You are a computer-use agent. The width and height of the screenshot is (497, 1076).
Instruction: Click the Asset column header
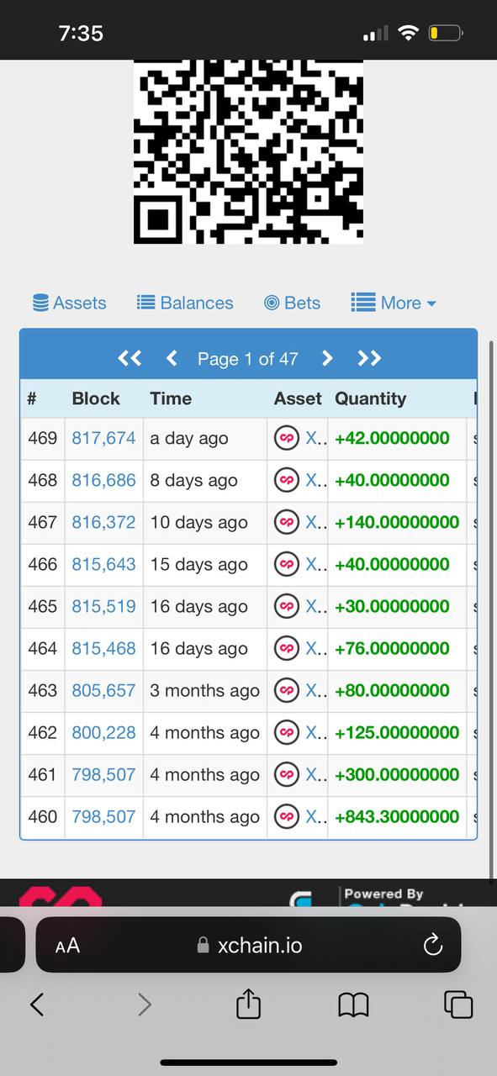[298, 398]
